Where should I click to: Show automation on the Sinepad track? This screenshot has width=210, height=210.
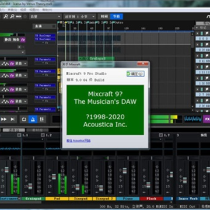click(x=5, y=89)
